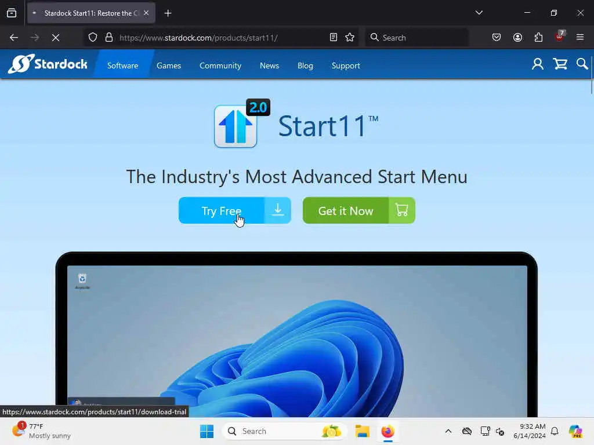
Task: Click the Start11 product title text
Action: 328,126
